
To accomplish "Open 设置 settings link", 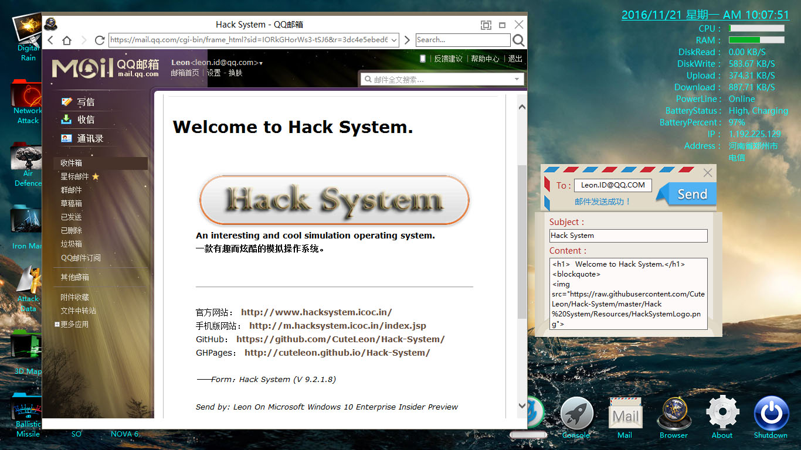I will [214, 73].
